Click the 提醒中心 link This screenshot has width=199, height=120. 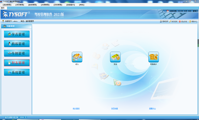152,109
